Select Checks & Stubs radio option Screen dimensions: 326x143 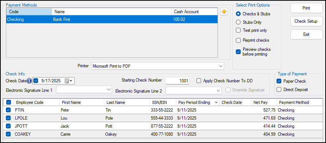point(238,14)
